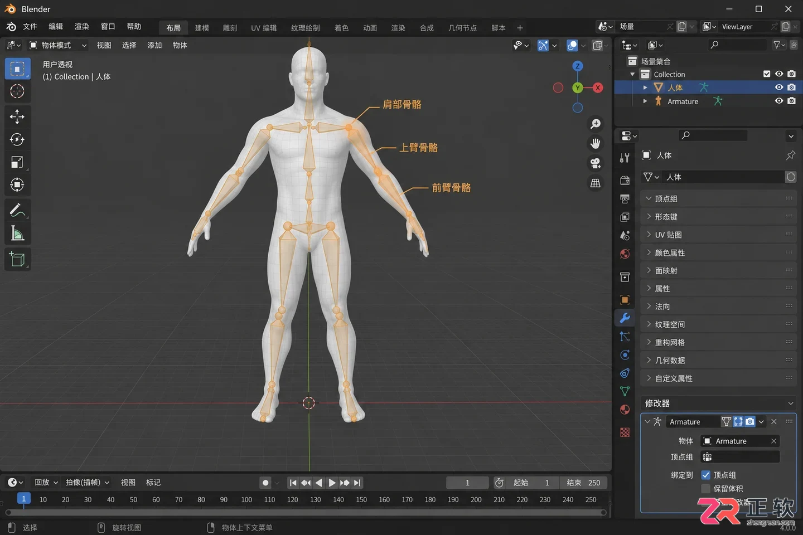Open the 添加 menu in viewport header
Image resolution: width=803 pixels, height=535 pixels.
click(x=154, y=45)
